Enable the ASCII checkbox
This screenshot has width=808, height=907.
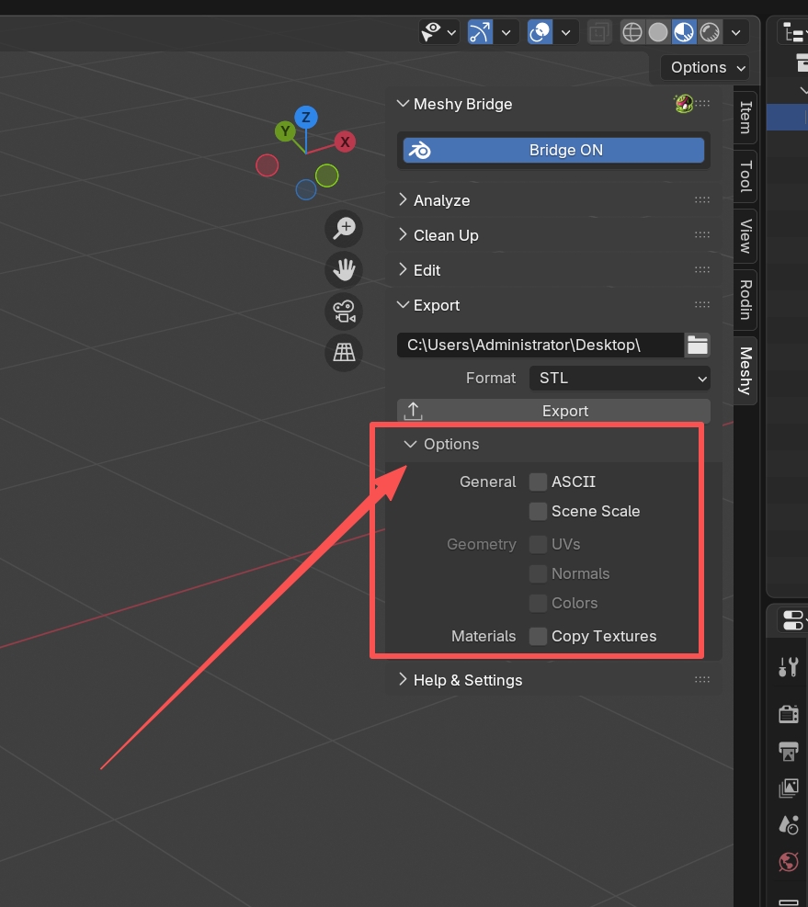pyautogui.click(x=538, y=482)
